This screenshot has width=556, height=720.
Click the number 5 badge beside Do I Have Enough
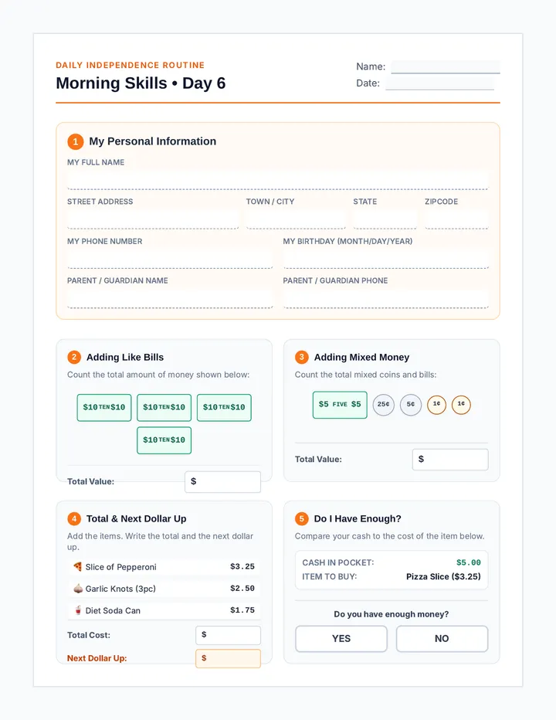302,519
